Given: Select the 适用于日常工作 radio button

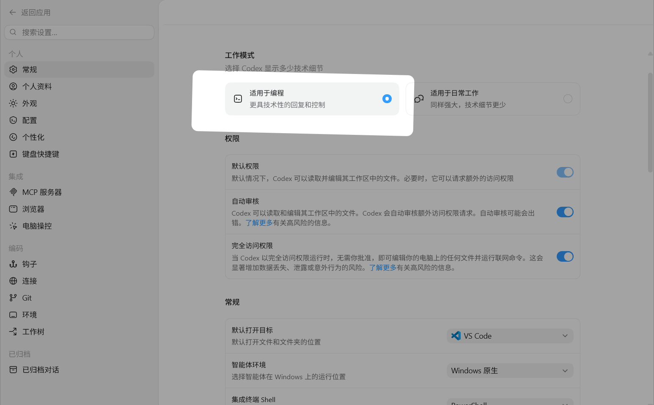Looking at the screenshot, I should coord(568,99).
